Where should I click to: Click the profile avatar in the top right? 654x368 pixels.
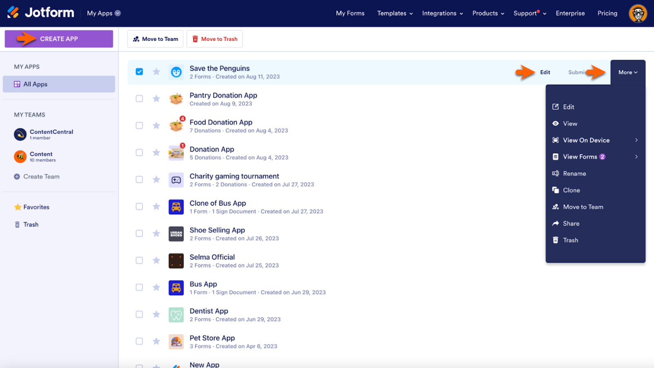click(638, 13)
